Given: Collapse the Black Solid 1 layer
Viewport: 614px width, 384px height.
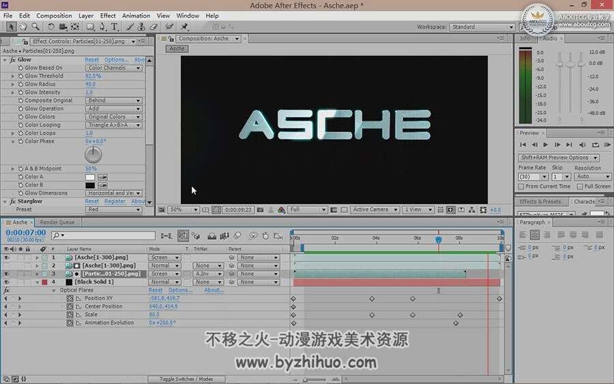Looking at the screenshot, I should coord(38,282).
